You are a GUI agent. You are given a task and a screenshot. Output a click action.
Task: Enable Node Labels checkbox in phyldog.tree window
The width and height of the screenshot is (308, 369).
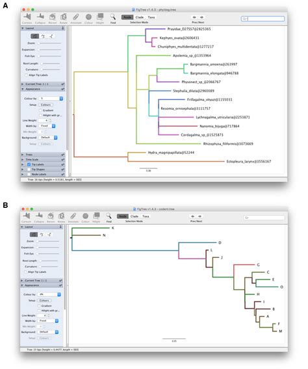point(29,174)
